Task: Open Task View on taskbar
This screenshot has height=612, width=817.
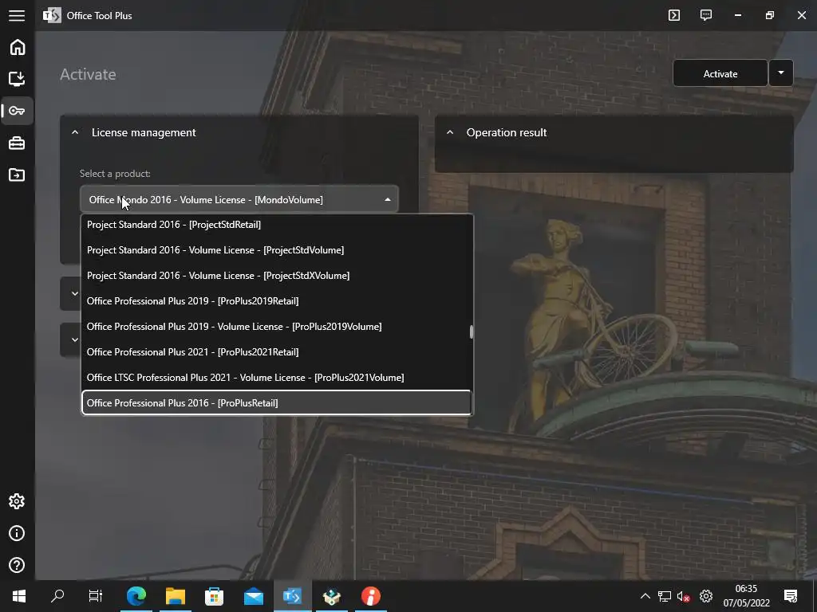Action: (96, 596)
